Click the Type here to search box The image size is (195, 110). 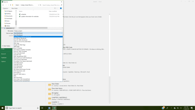point(22,108)
